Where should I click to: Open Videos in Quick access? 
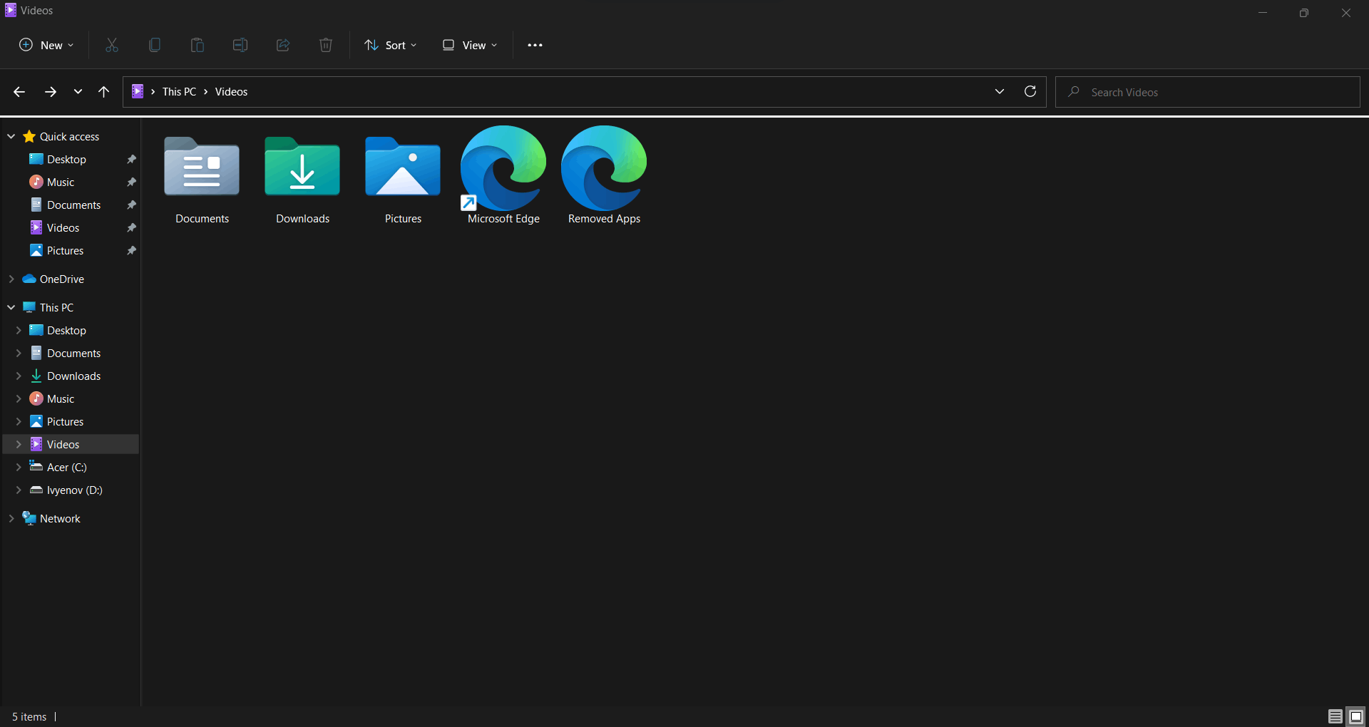tap(63, 228)
